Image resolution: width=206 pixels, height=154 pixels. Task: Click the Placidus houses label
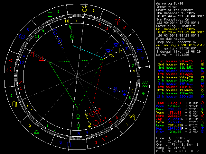pos(169,39)
